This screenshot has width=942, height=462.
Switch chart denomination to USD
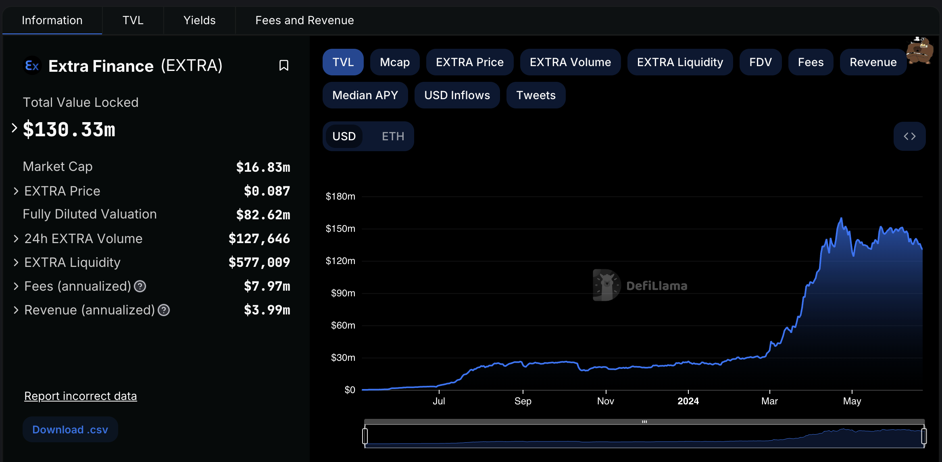click(344, 136)
